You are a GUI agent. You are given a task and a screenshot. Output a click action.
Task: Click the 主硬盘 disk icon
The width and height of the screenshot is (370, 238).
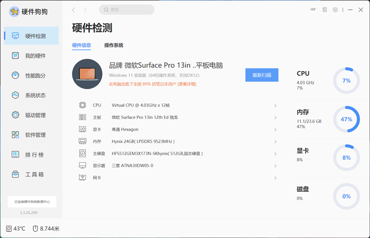(x=82, y=153)
